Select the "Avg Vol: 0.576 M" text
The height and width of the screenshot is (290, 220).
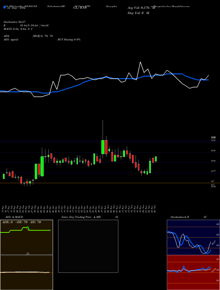click(x=141, y=8)
